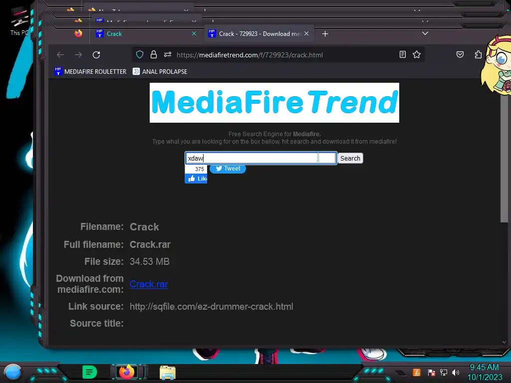Bookmark this page with the star

[x=417, y=55]
